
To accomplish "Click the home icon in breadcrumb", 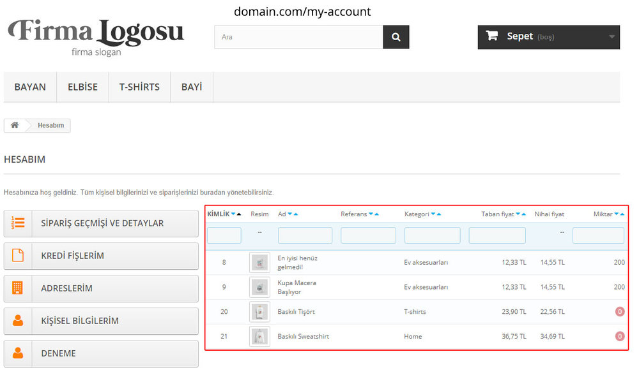I will 15,125.
